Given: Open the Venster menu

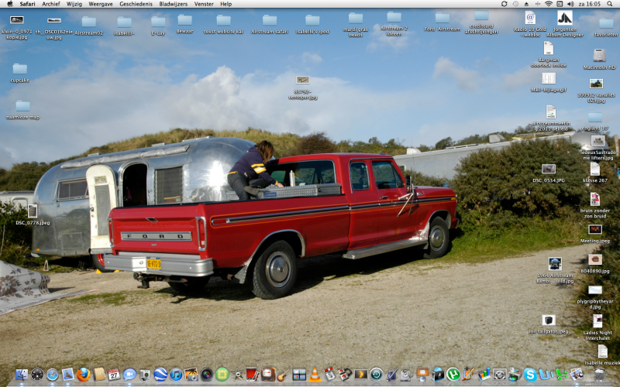Looking at the screenshot, I should [x=204, y=4].
